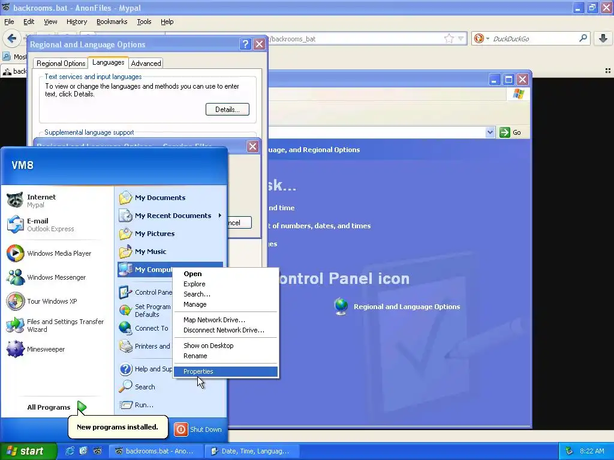Open Files and Settings Transfer Wizard
Screen dimensions: 614x460
[55, 325]
